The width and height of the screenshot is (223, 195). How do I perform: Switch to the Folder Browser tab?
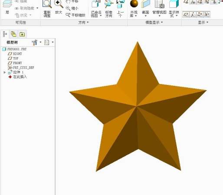pyautogui.click(x=13, y=34)
